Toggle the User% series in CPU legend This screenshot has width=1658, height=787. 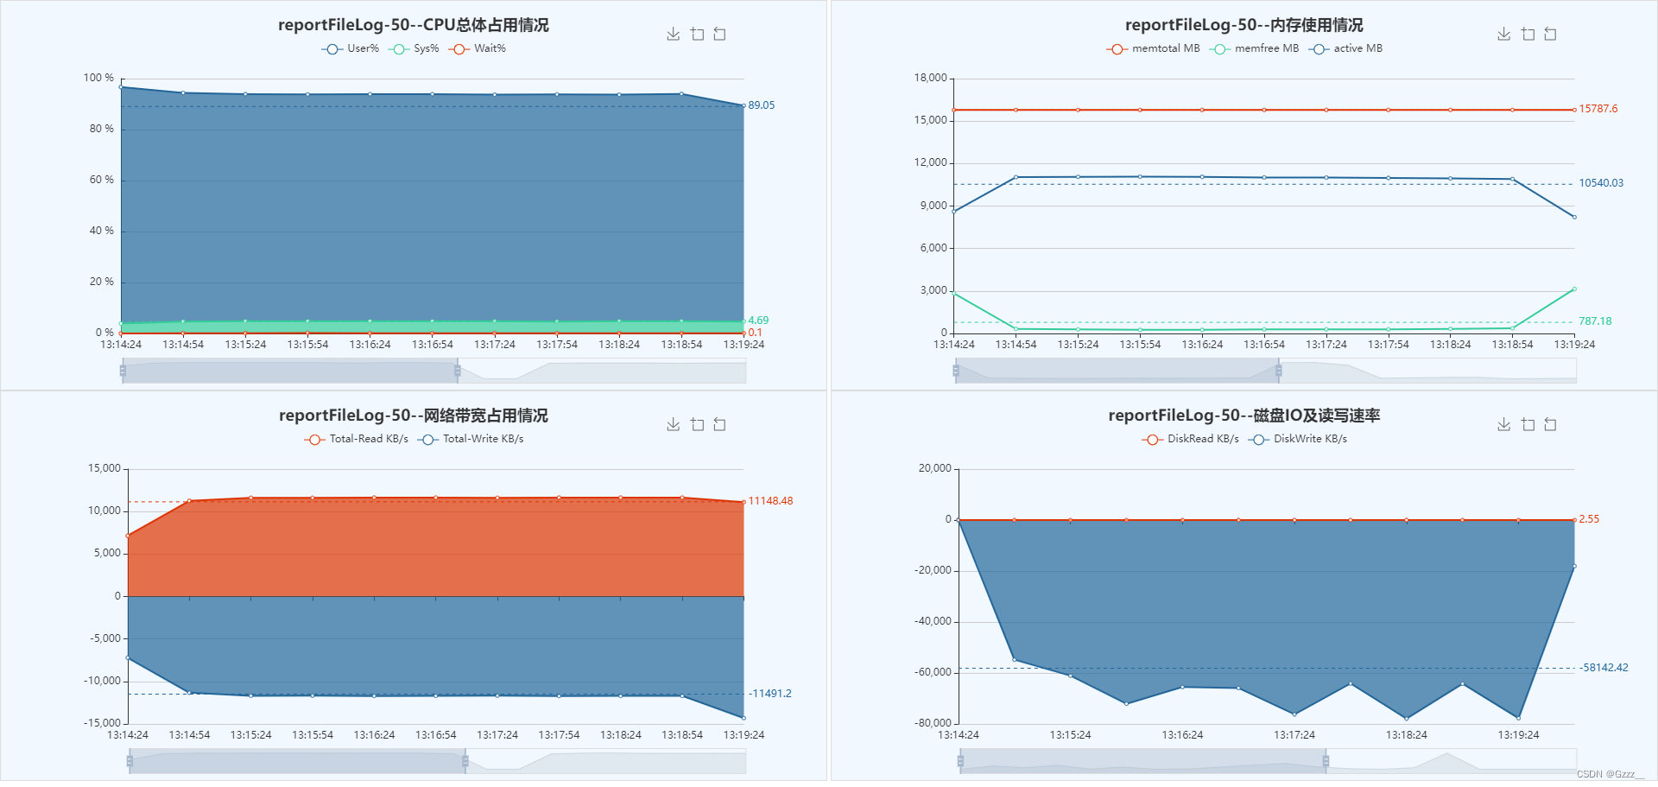(x=350, y=48)
